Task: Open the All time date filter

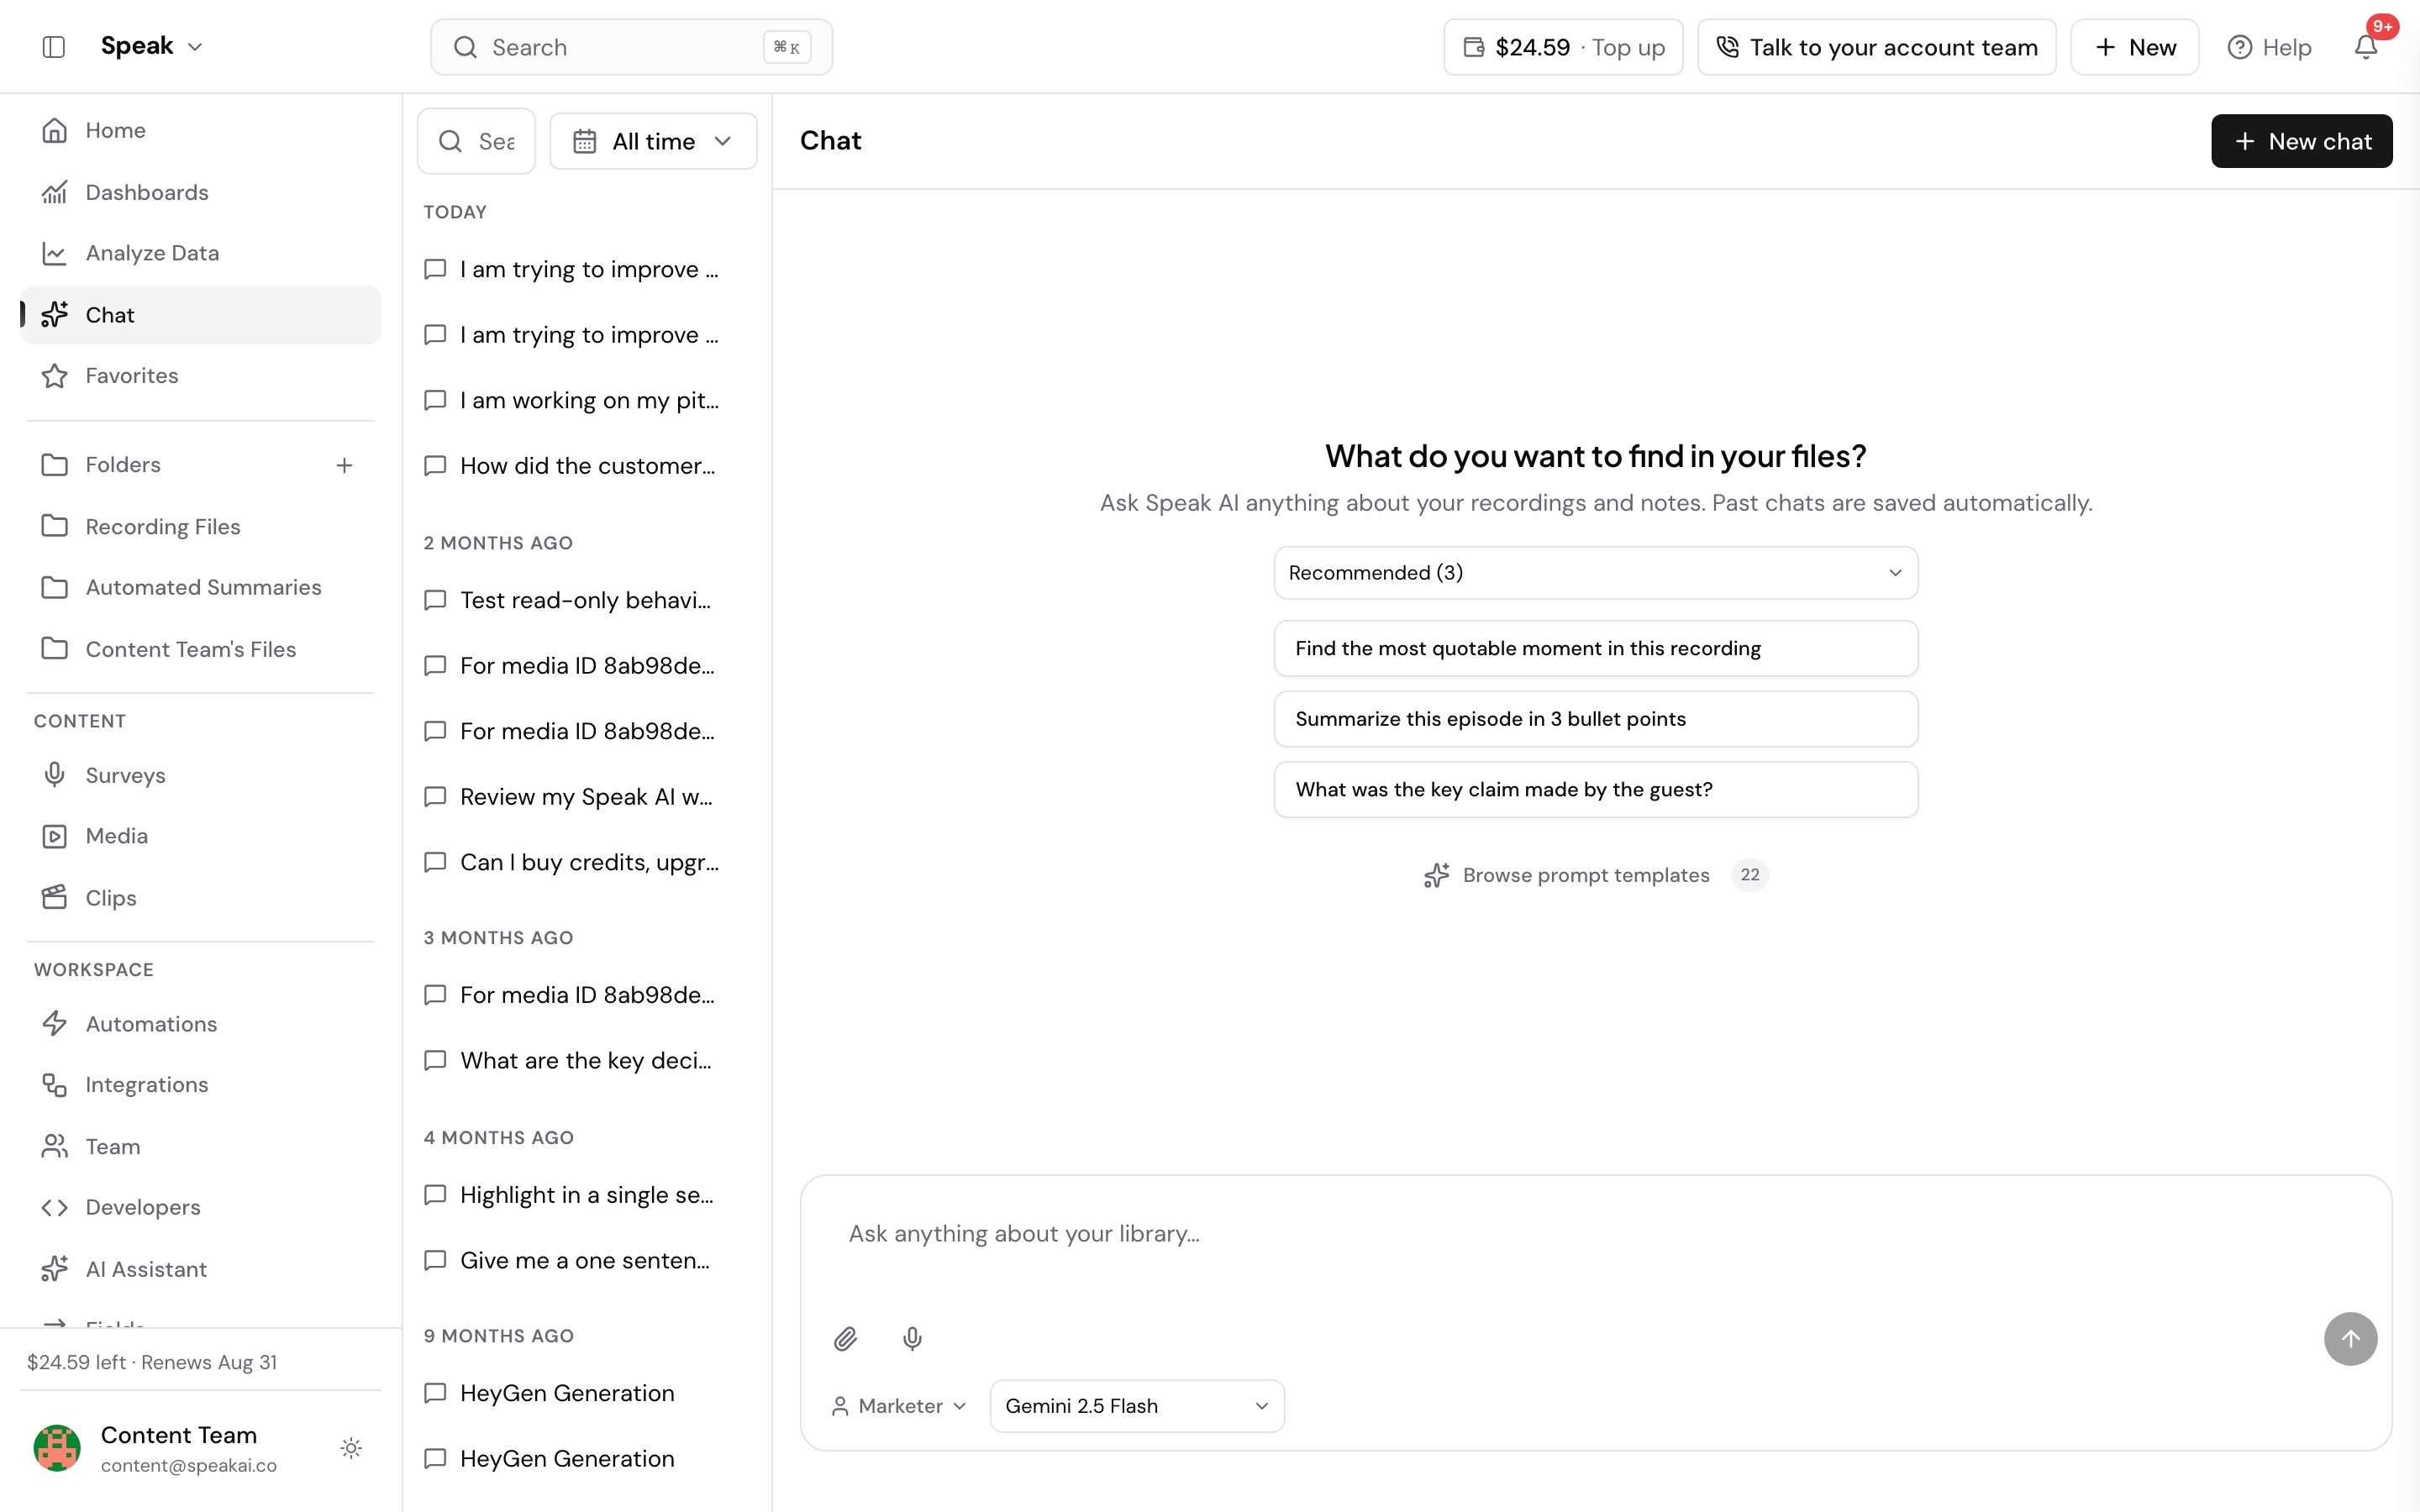Action: point(653,141)
